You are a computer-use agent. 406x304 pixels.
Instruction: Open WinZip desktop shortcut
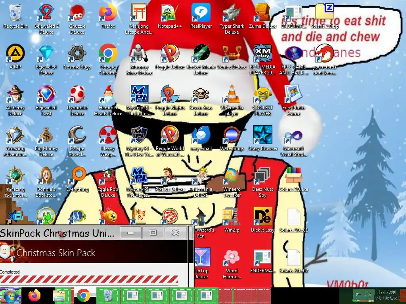(232, 220)
